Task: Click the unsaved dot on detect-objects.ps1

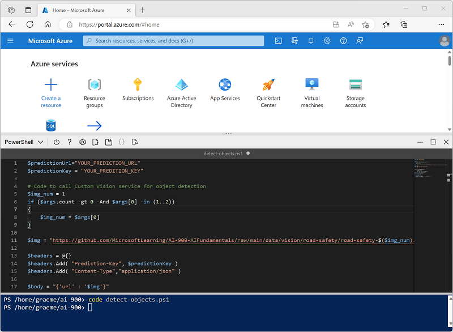Action: point(248,153)
